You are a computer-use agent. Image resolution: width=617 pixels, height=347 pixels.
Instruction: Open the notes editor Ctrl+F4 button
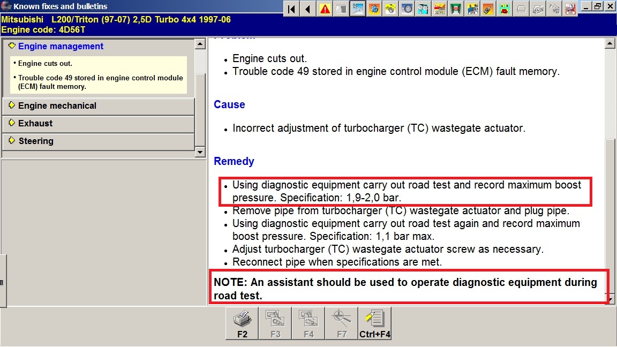375,323
